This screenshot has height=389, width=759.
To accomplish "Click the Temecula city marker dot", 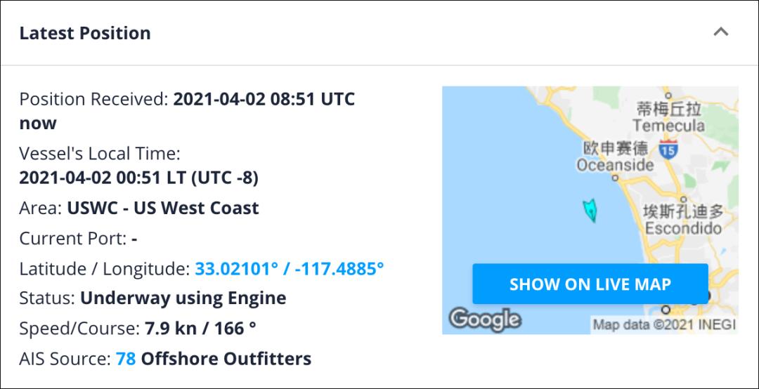I will tap(668, 95).
